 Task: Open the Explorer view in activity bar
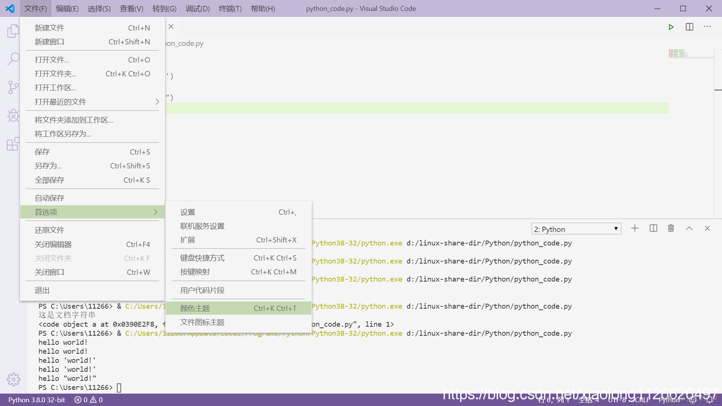[x=13, y=31]
